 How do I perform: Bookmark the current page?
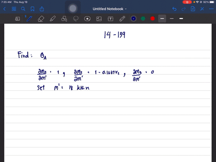[32, 9]
